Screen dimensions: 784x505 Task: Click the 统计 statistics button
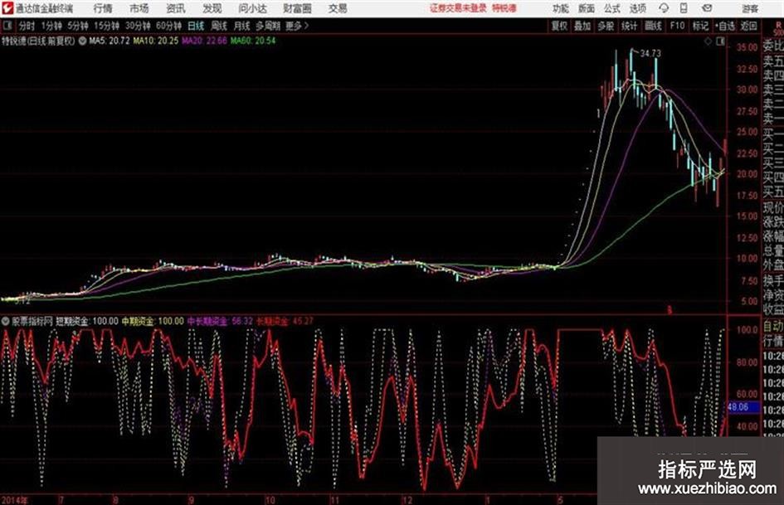(x=630, y=26)
